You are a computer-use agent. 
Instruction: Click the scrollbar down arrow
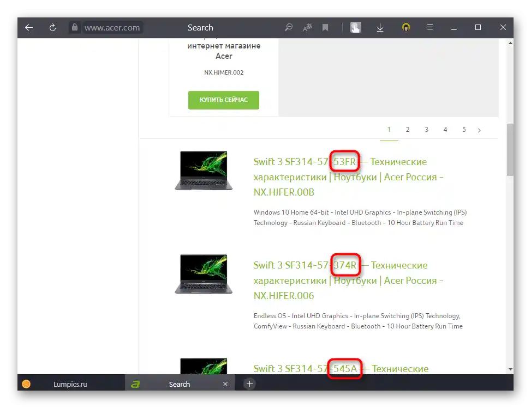(x=510, y=369)
